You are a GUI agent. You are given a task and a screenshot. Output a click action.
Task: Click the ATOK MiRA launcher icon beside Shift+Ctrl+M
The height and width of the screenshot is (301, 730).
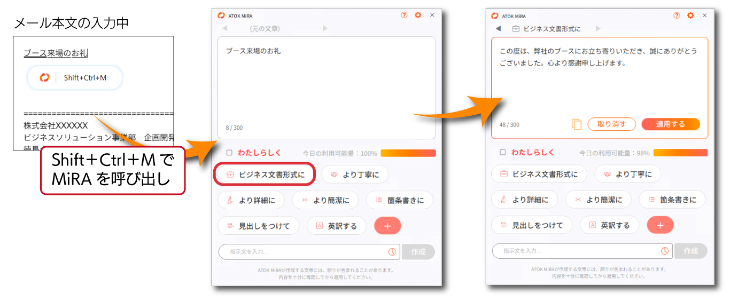(45, 78)
